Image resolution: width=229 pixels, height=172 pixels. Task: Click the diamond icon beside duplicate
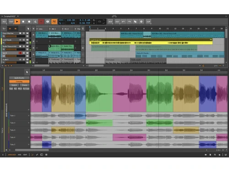point(141,22)
